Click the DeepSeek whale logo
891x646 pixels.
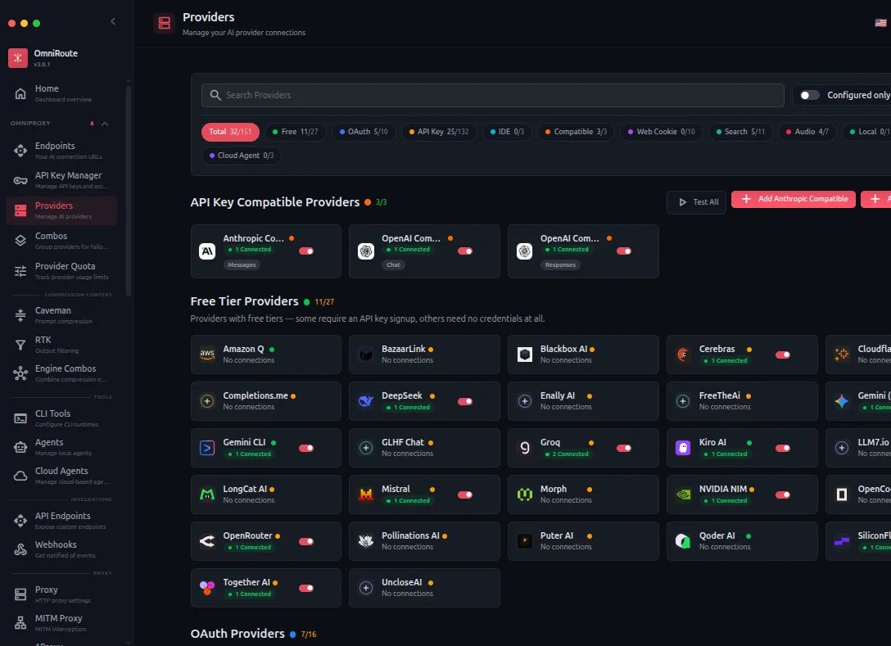(x=366, y=401)
